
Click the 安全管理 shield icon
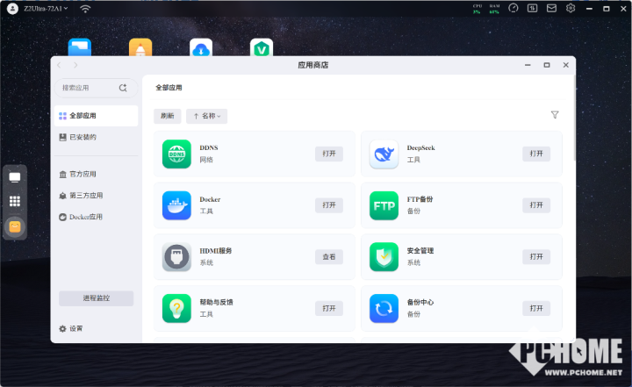click(x=384, y=257)
